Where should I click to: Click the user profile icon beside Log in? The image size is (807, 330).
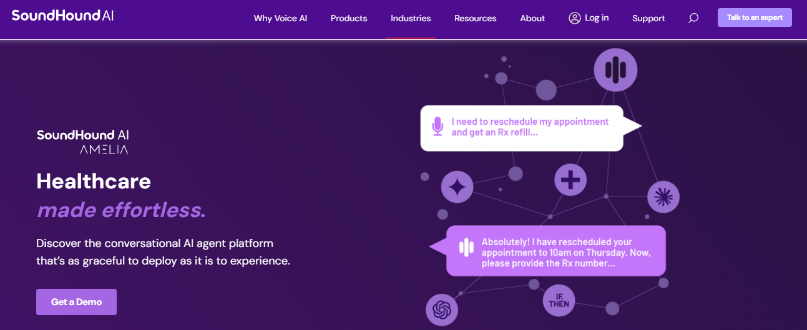pos(575,18)
